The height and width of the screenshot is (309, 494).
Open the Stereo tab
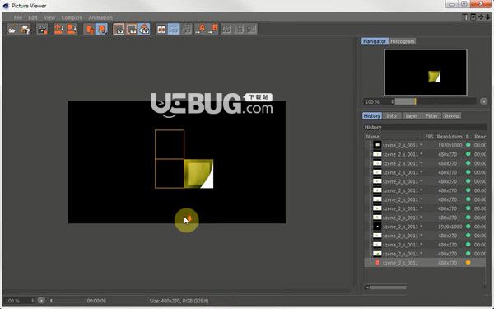pos(451,116)
